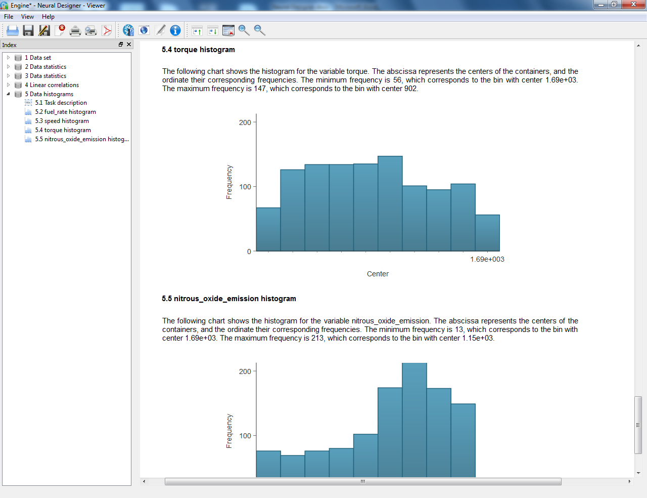Click the Save As icon with pencil
This screenshot has width=647, height=498.
point(44,30)
